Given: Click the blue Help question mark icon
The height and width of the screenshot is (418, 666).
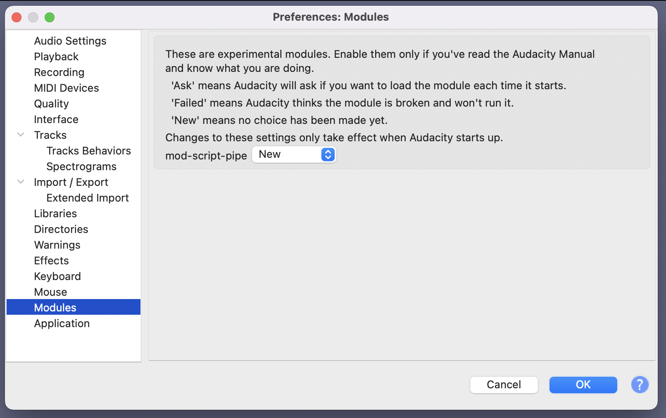Looking at the screenshot, I should coord(640,385).
